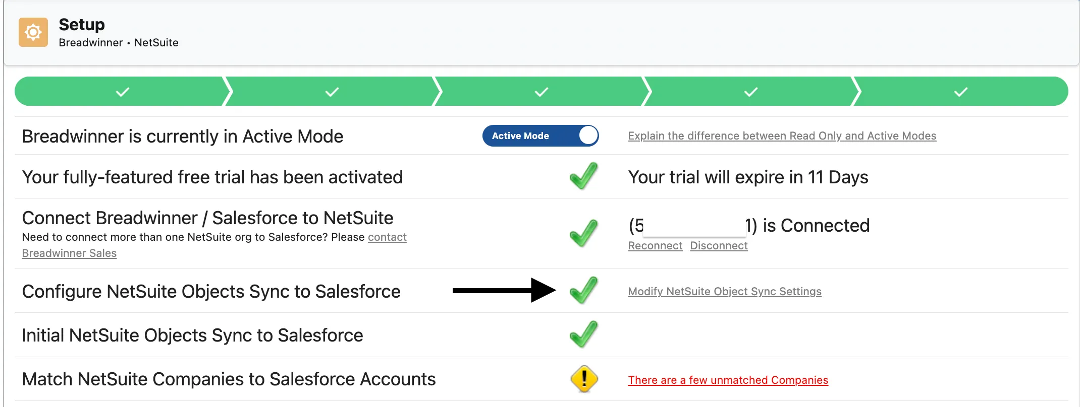Click the Reconnect link

pyautogui.click(x=655, y=246)
